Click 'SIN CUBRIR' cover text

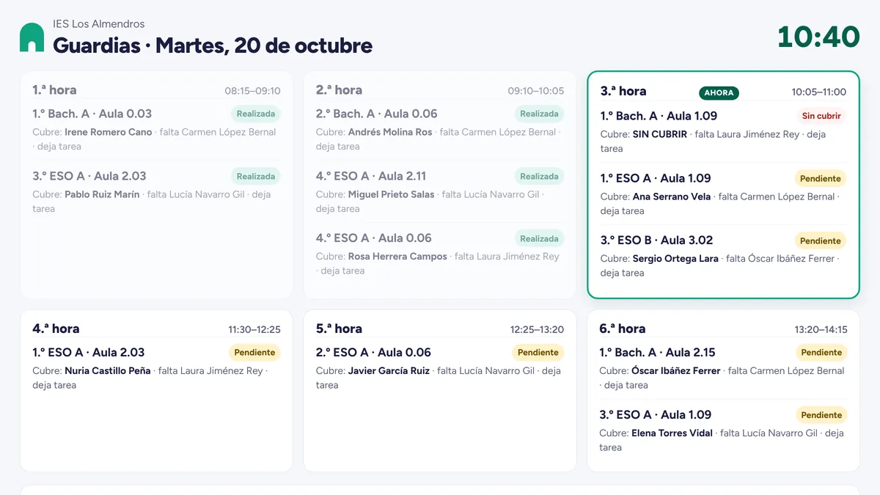pyautogui.click(x=660, y=135)
